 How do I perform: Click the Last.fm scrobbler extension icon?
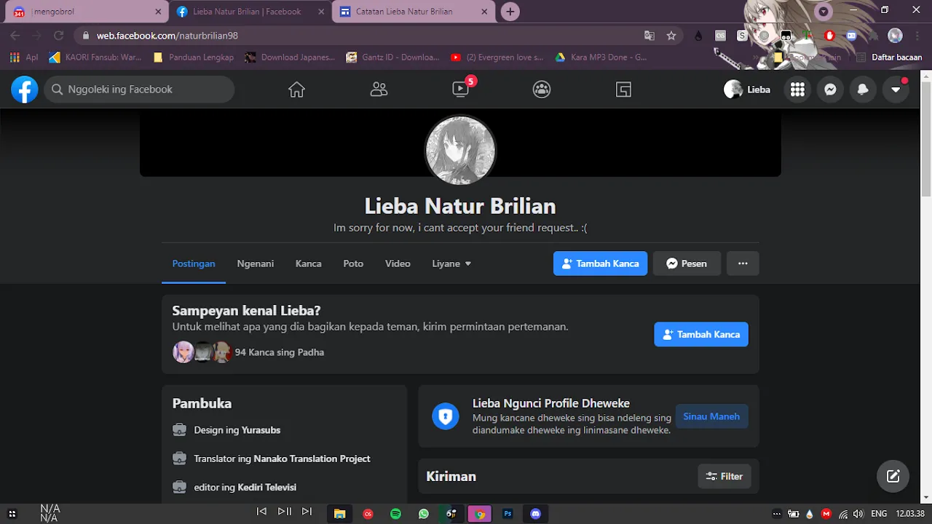(720, 36)
